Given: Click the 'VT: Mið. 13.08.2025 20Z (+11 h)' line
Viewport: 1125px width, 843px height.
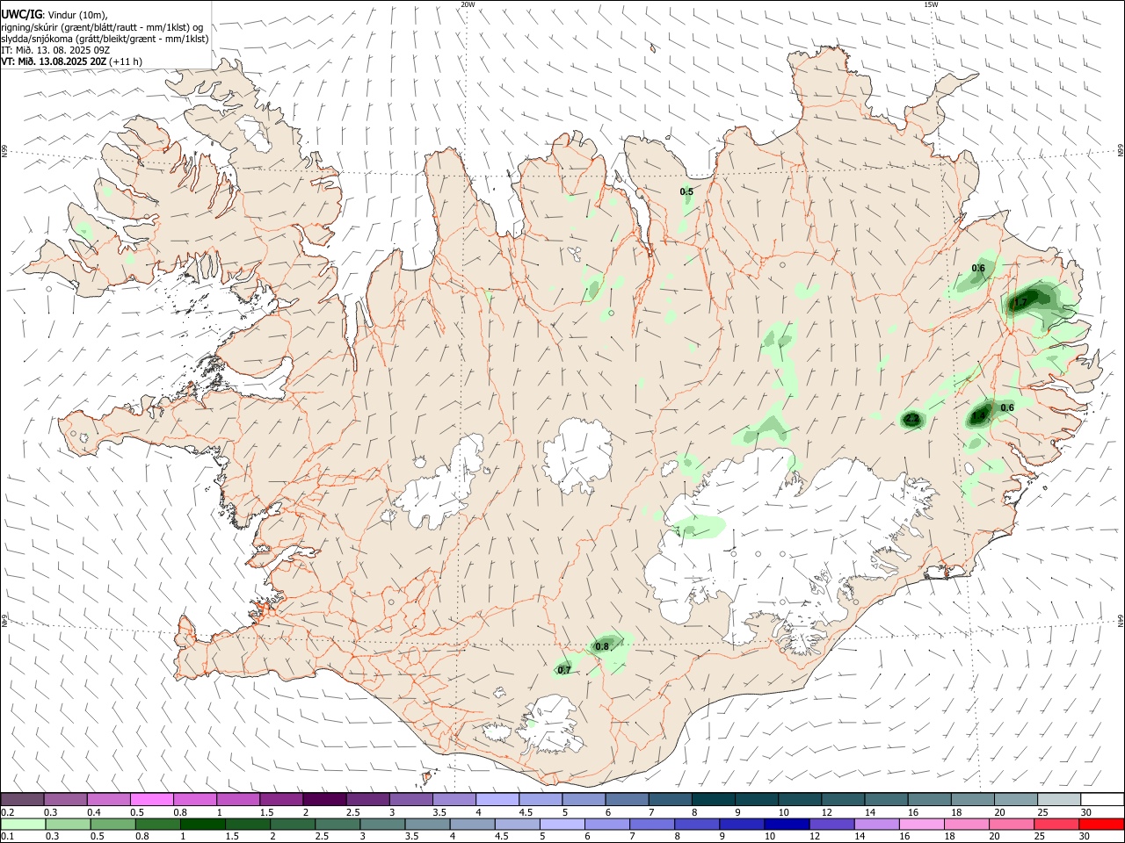Looking at the screenshot, I should [x=72, y=61].
